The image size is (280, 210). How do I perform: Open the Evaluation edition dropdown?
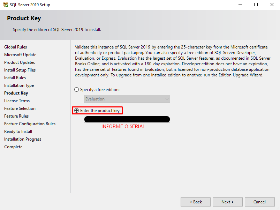[x=127, y=99]
